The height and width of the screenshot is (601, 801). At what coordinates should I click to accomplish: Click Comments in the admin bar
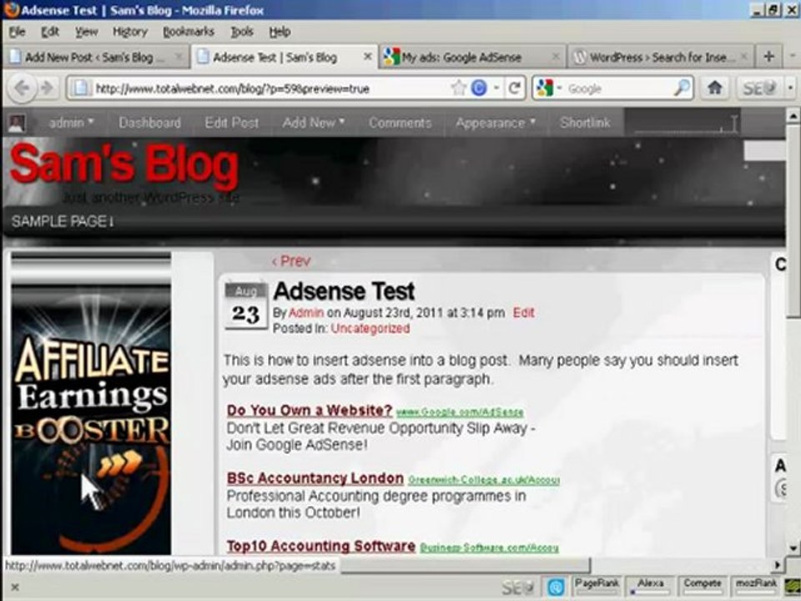[x=400, y=123]
